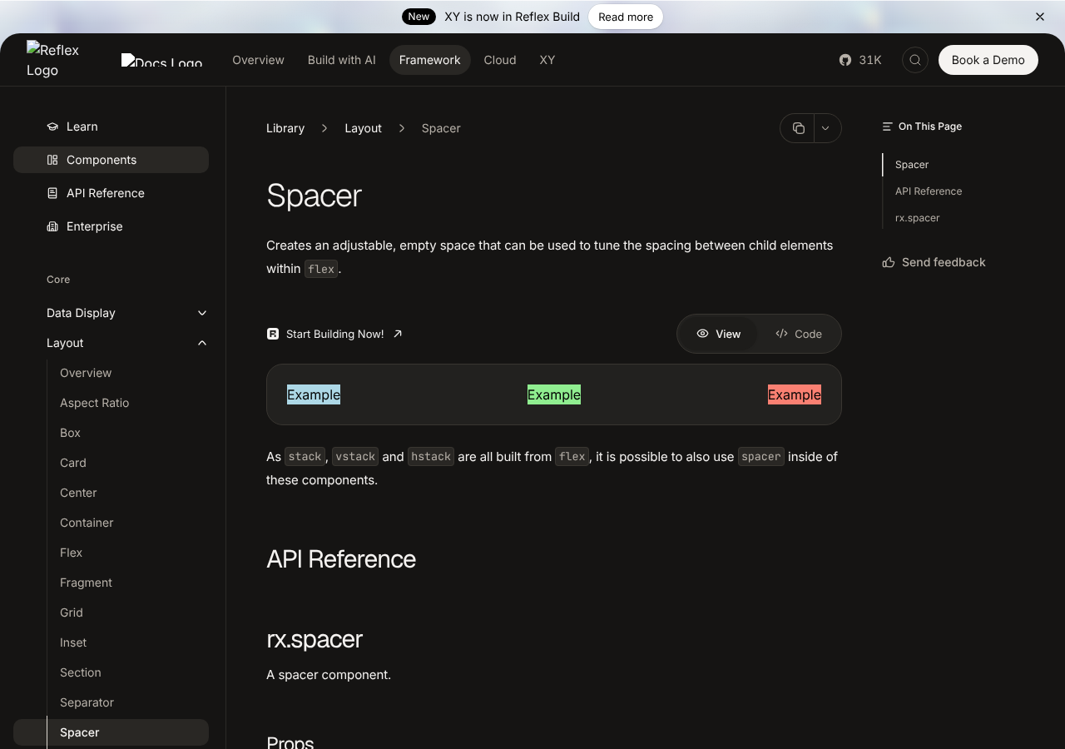Close the announcement banner

(1040, 17)
